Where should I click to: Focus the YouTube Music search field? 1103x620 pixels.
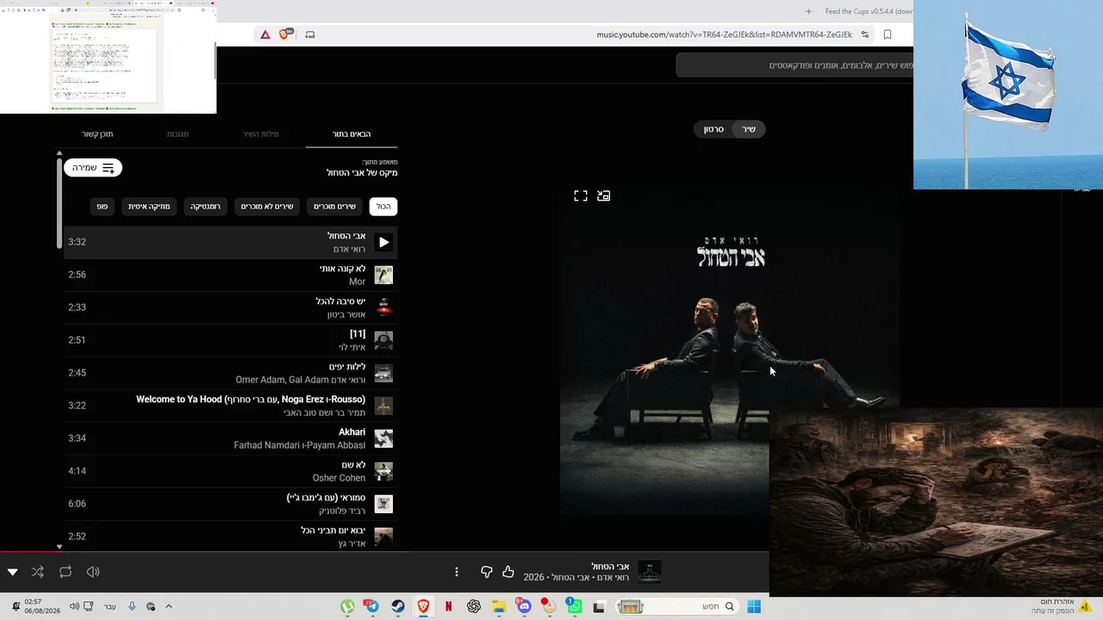tap(795, 65)
